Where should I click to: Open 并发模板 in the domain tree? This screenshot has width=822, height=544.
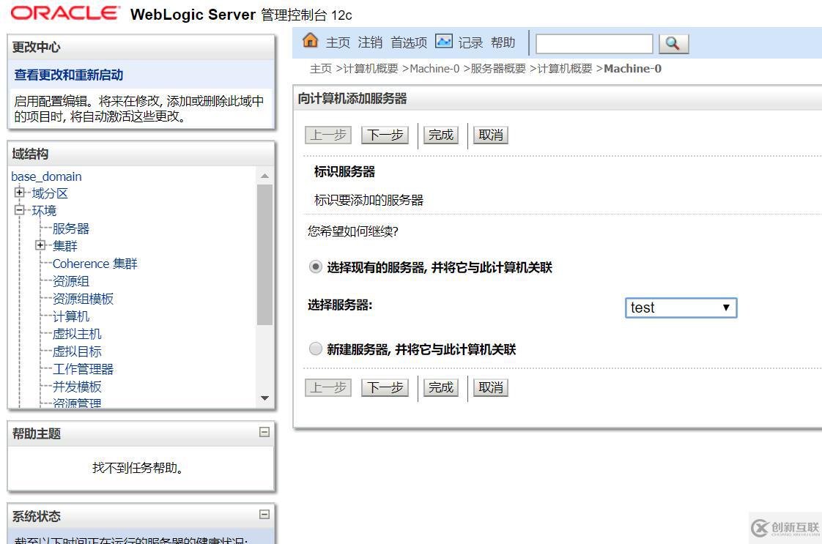point(77,387)
